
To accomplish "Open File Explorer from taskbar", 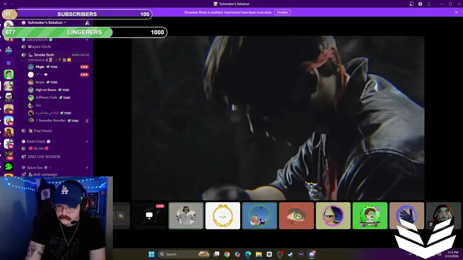I will pyautogui.click(x=259, y=254).
